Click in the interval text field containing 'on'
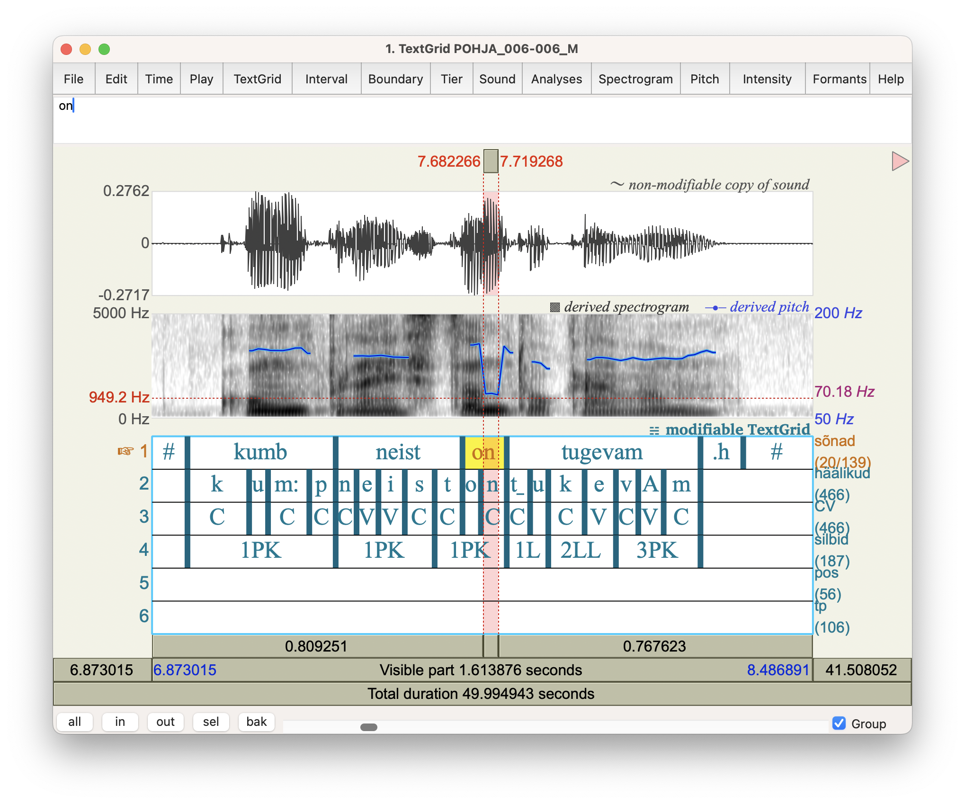The height and width of the screenshot is (804, 965). (x=482, y=120)
